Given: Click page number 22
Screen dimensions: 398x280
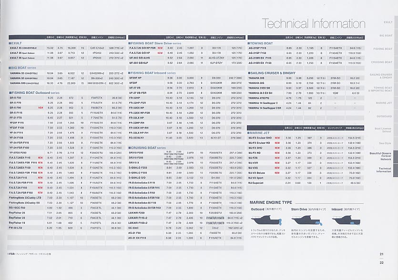Looking at the screenshot, I should pos(381,263).
